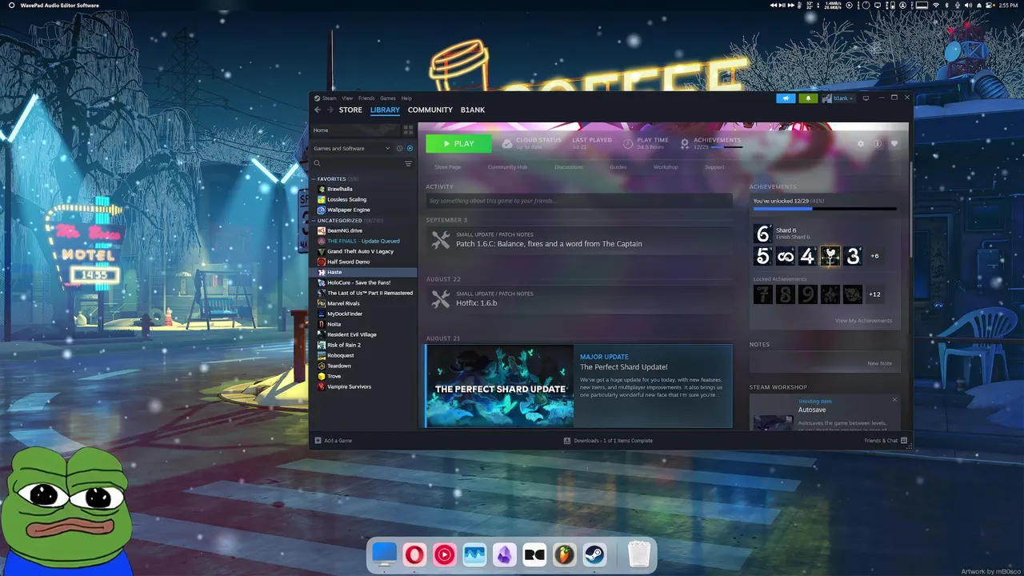Switch to the COMMUNITY tab

430,110
